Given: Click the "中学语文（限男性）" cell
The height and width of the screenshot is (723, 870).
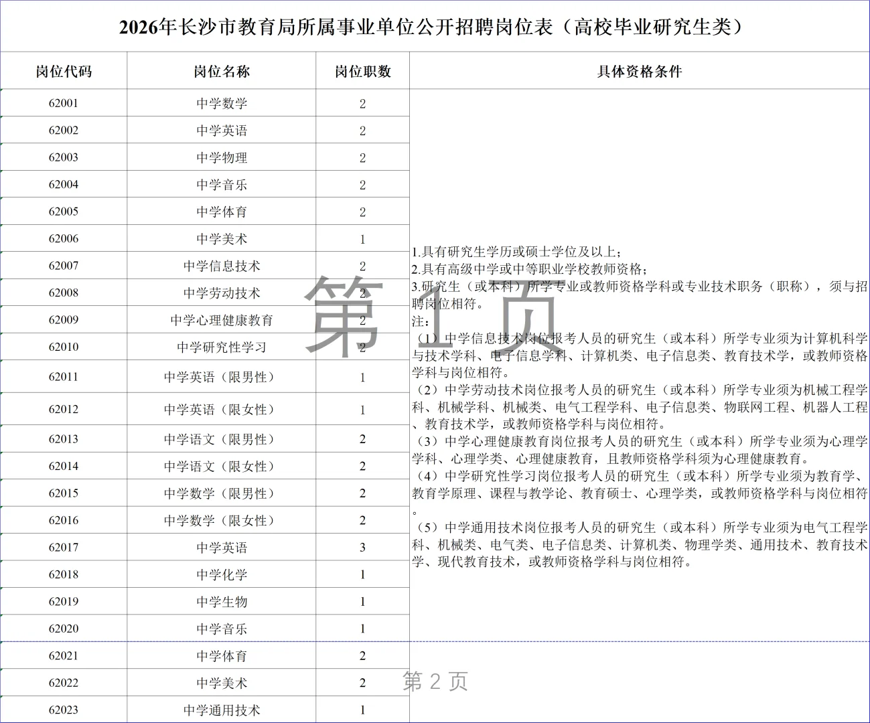Looking at the screenshot, I should click(x=222, y=439).
